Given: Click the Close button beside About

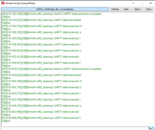Looking at the screenshot, I should (x=148, y=9).
